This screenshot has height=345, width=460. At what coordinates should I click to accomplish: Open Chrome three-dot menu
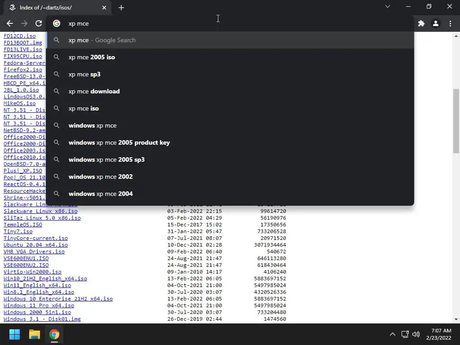click(450, 23)
